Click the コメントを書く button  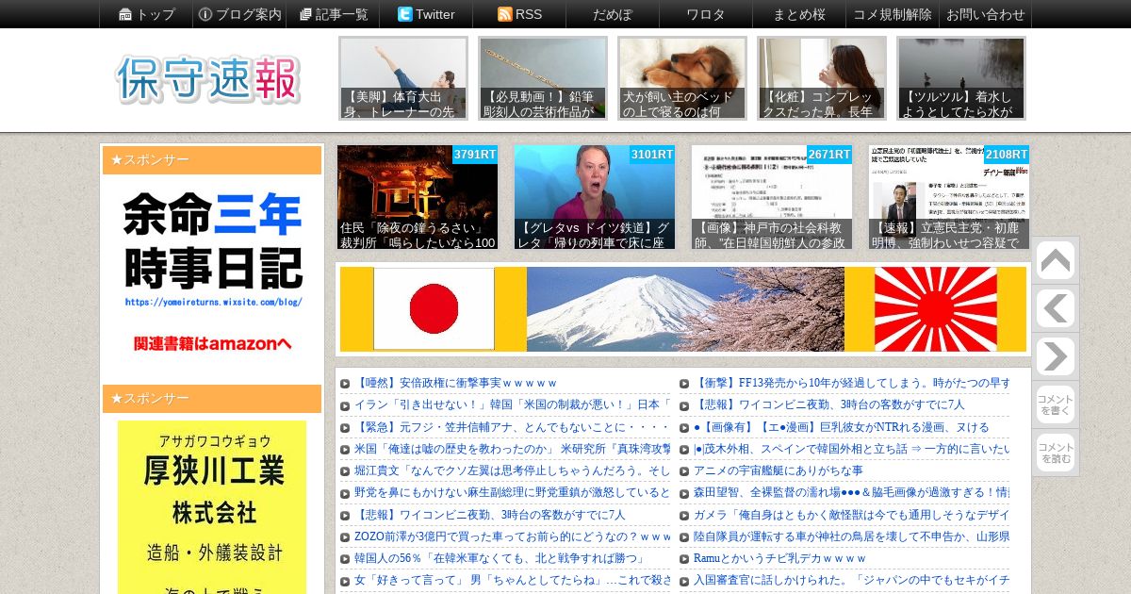1055,404
